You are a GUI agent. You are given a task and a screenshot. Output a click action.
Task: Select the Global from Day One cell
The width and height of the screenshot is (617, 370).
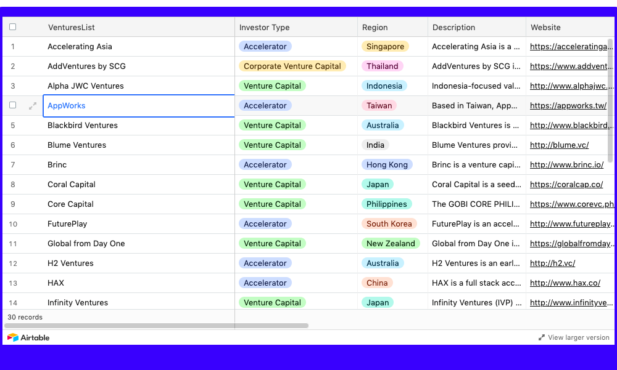pos(138,243)
